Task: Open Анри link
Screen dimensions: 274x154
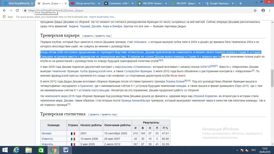Action: click(x=106, y=26)
